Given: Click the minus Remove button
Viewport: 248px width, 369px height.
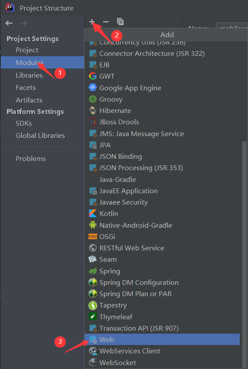Looking at the screenshot, I should click(106, 22).
